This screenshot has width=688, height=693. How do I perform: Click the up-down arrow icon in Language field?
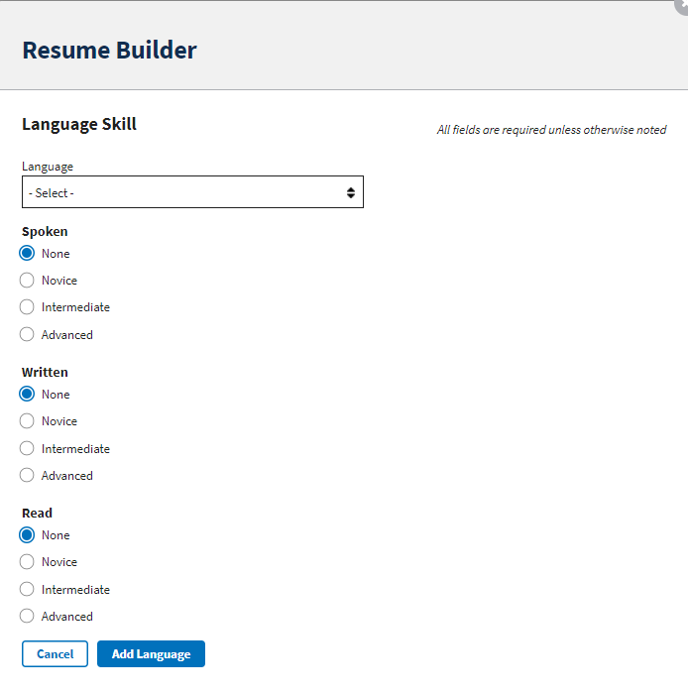[351, 192]
